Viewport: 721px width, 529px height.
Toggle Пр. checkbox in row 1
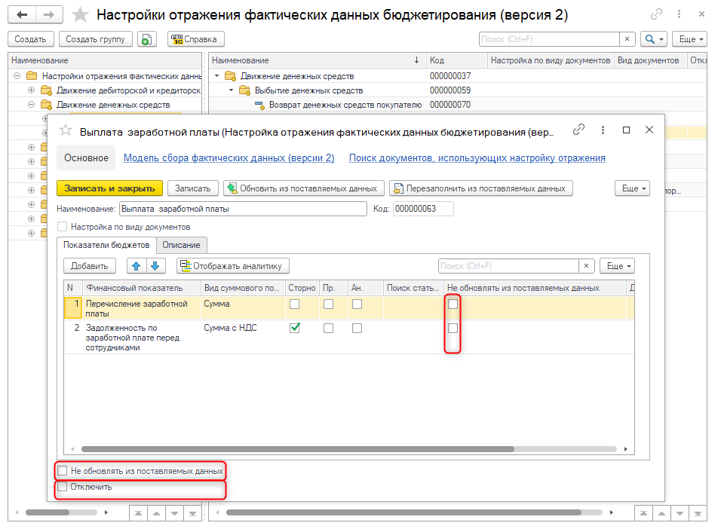tap(328, 304)
